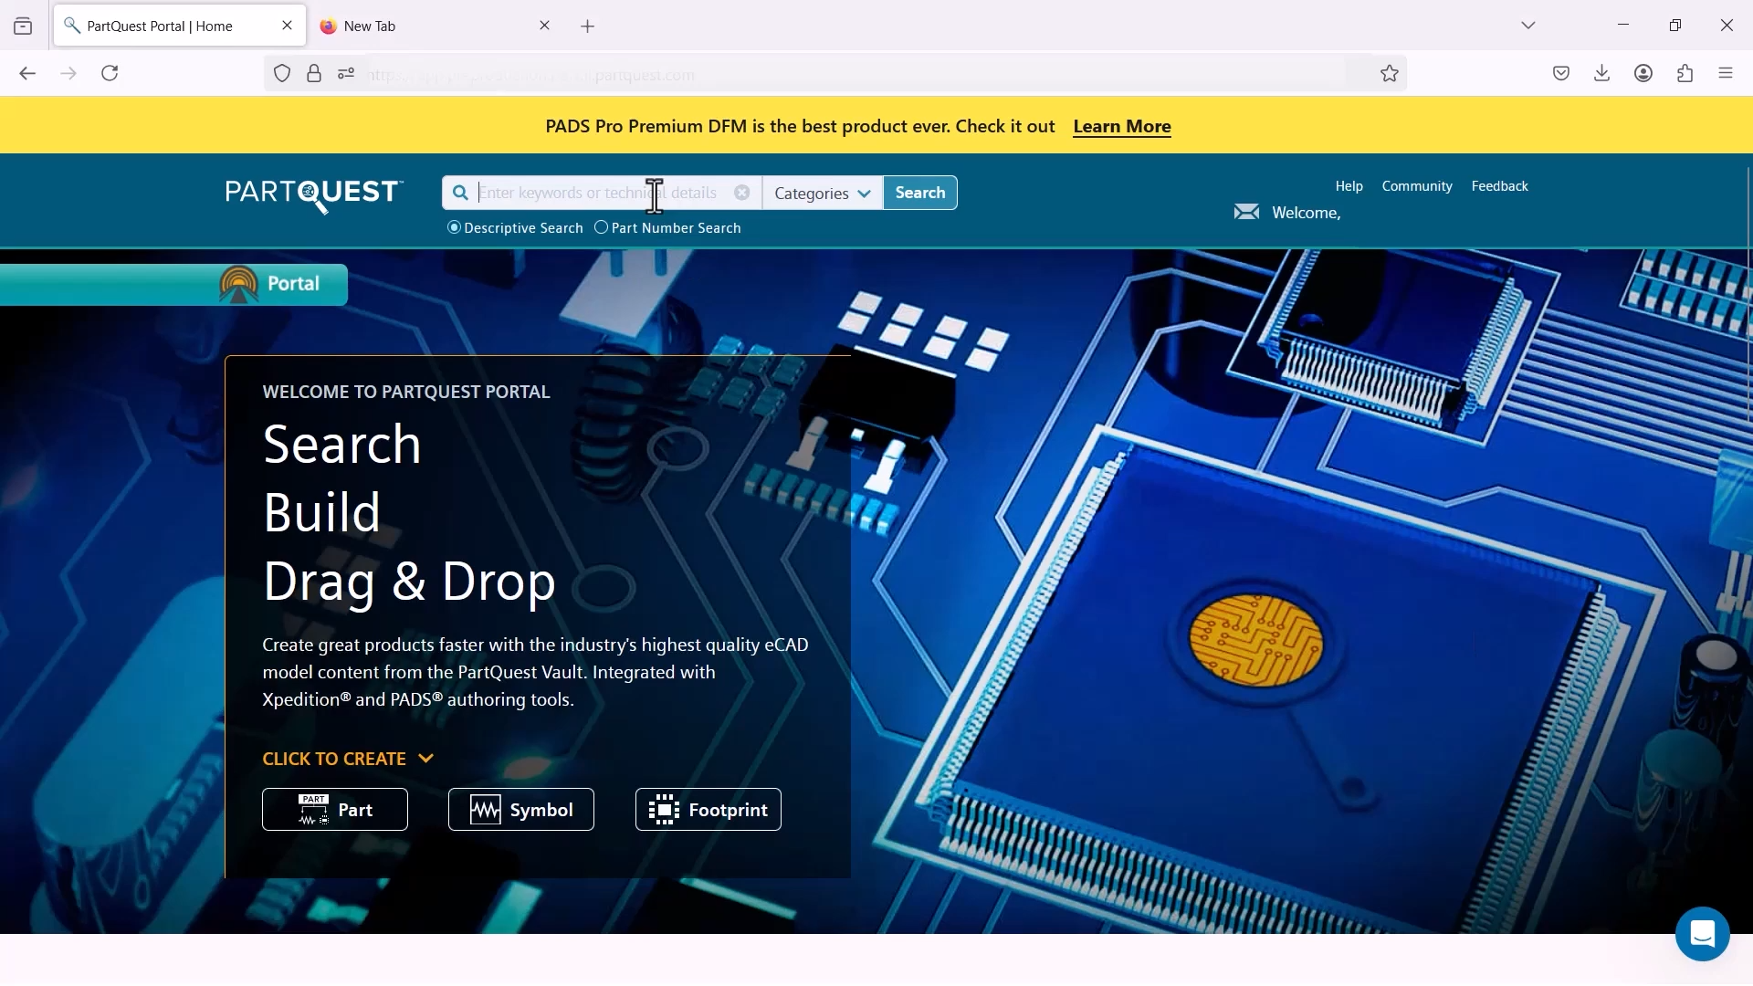Click the envelope messages icon near Welcome
This screenshot has width=1753, height=986.
click(x=1246, y=213)
